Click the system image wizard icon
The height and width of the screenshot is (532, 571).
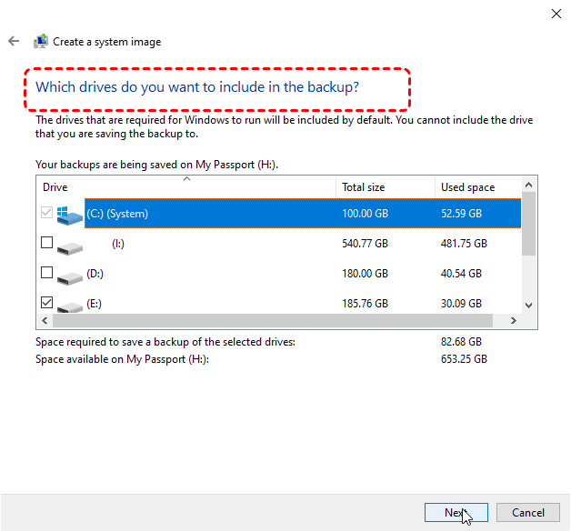pyautogui.click(x=40, y=42)
